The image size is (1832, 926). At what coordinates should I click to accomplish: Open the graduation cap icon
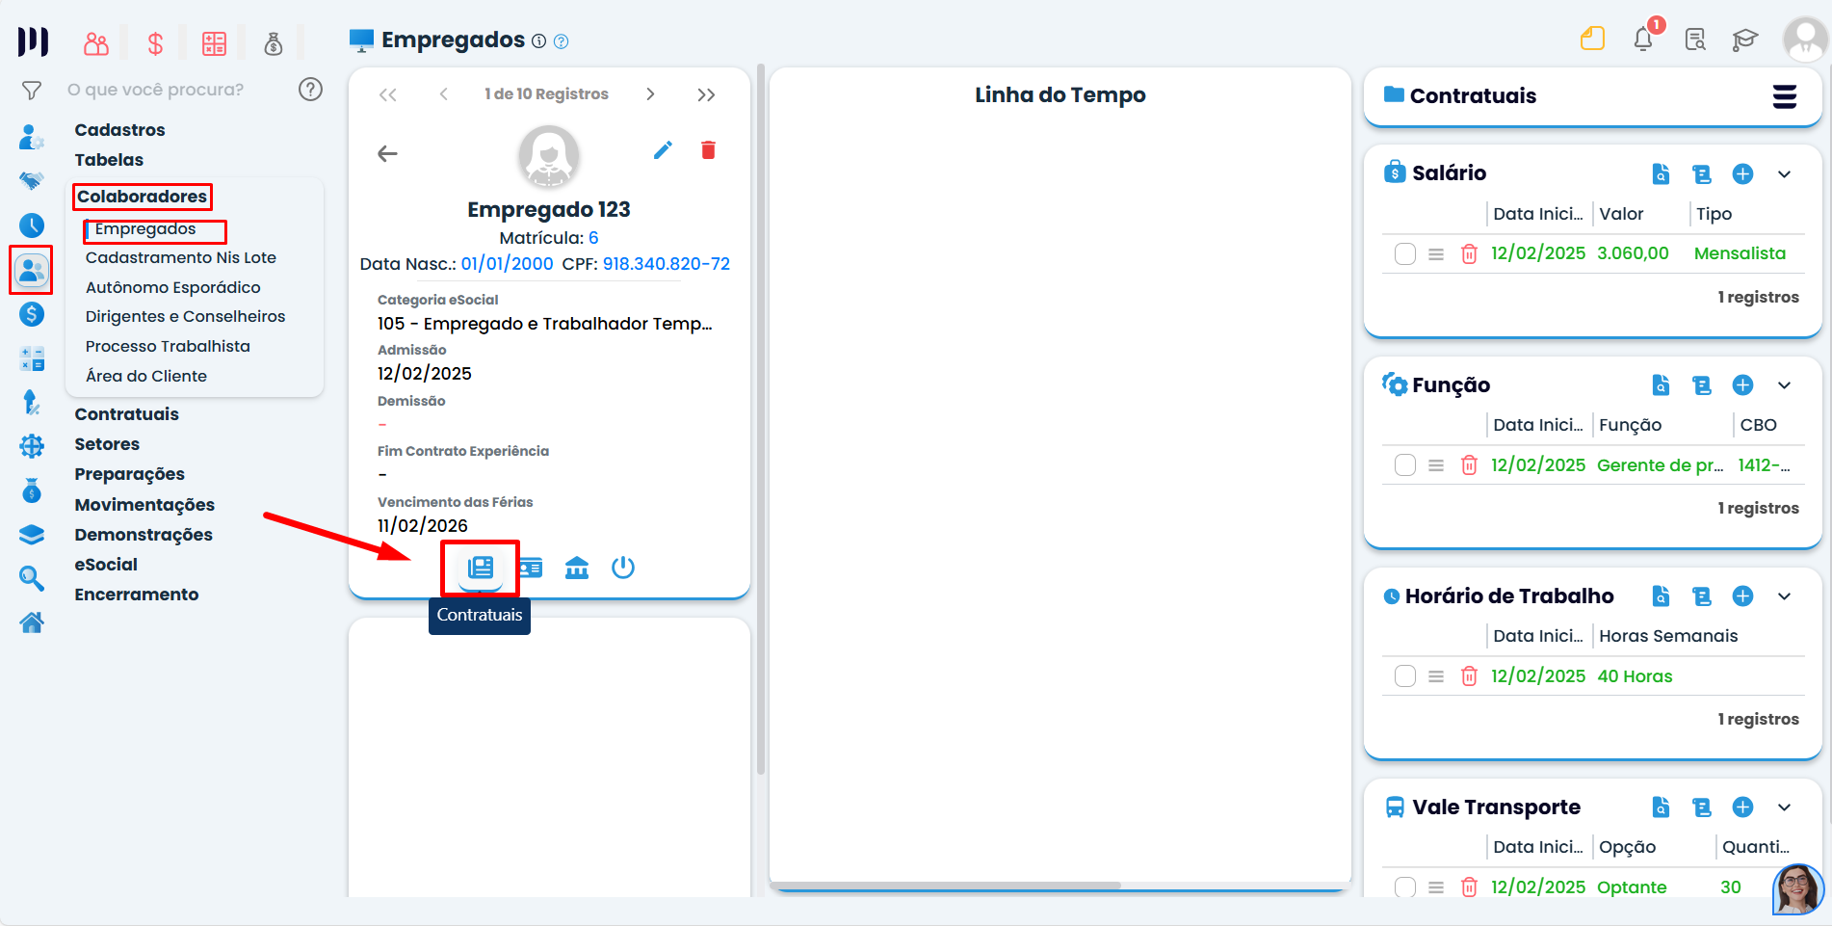pos(1744,40)
